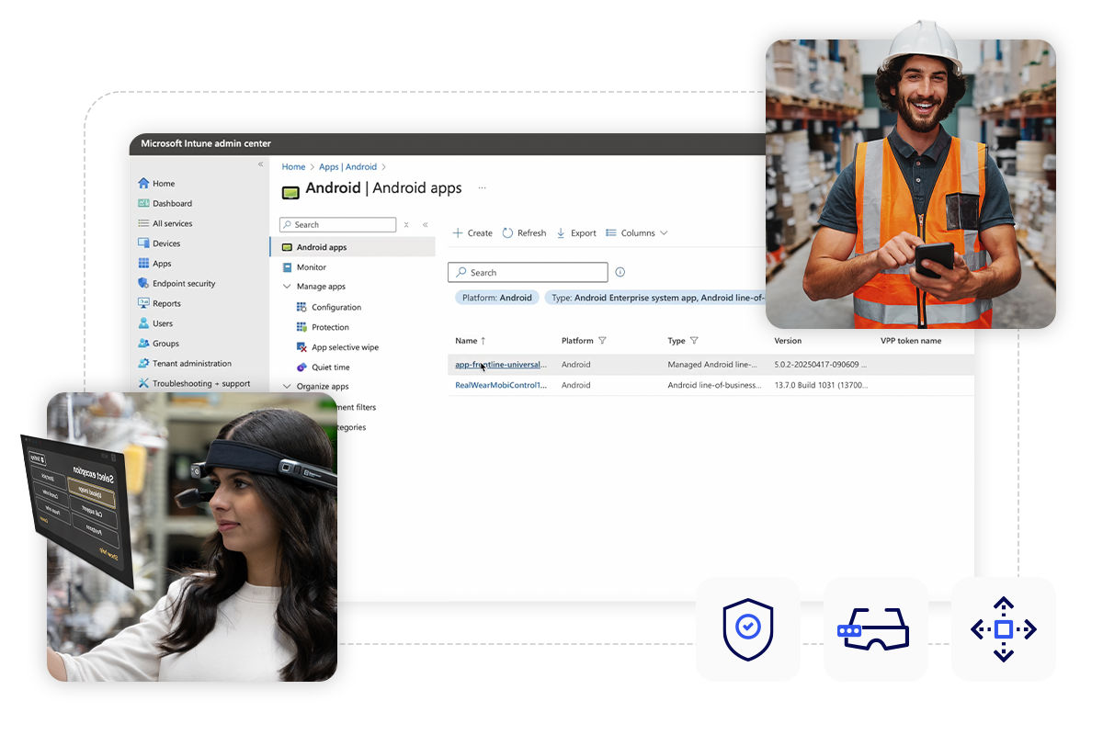
Task: Click the VPP token name column header
Action: coord(911,341)
